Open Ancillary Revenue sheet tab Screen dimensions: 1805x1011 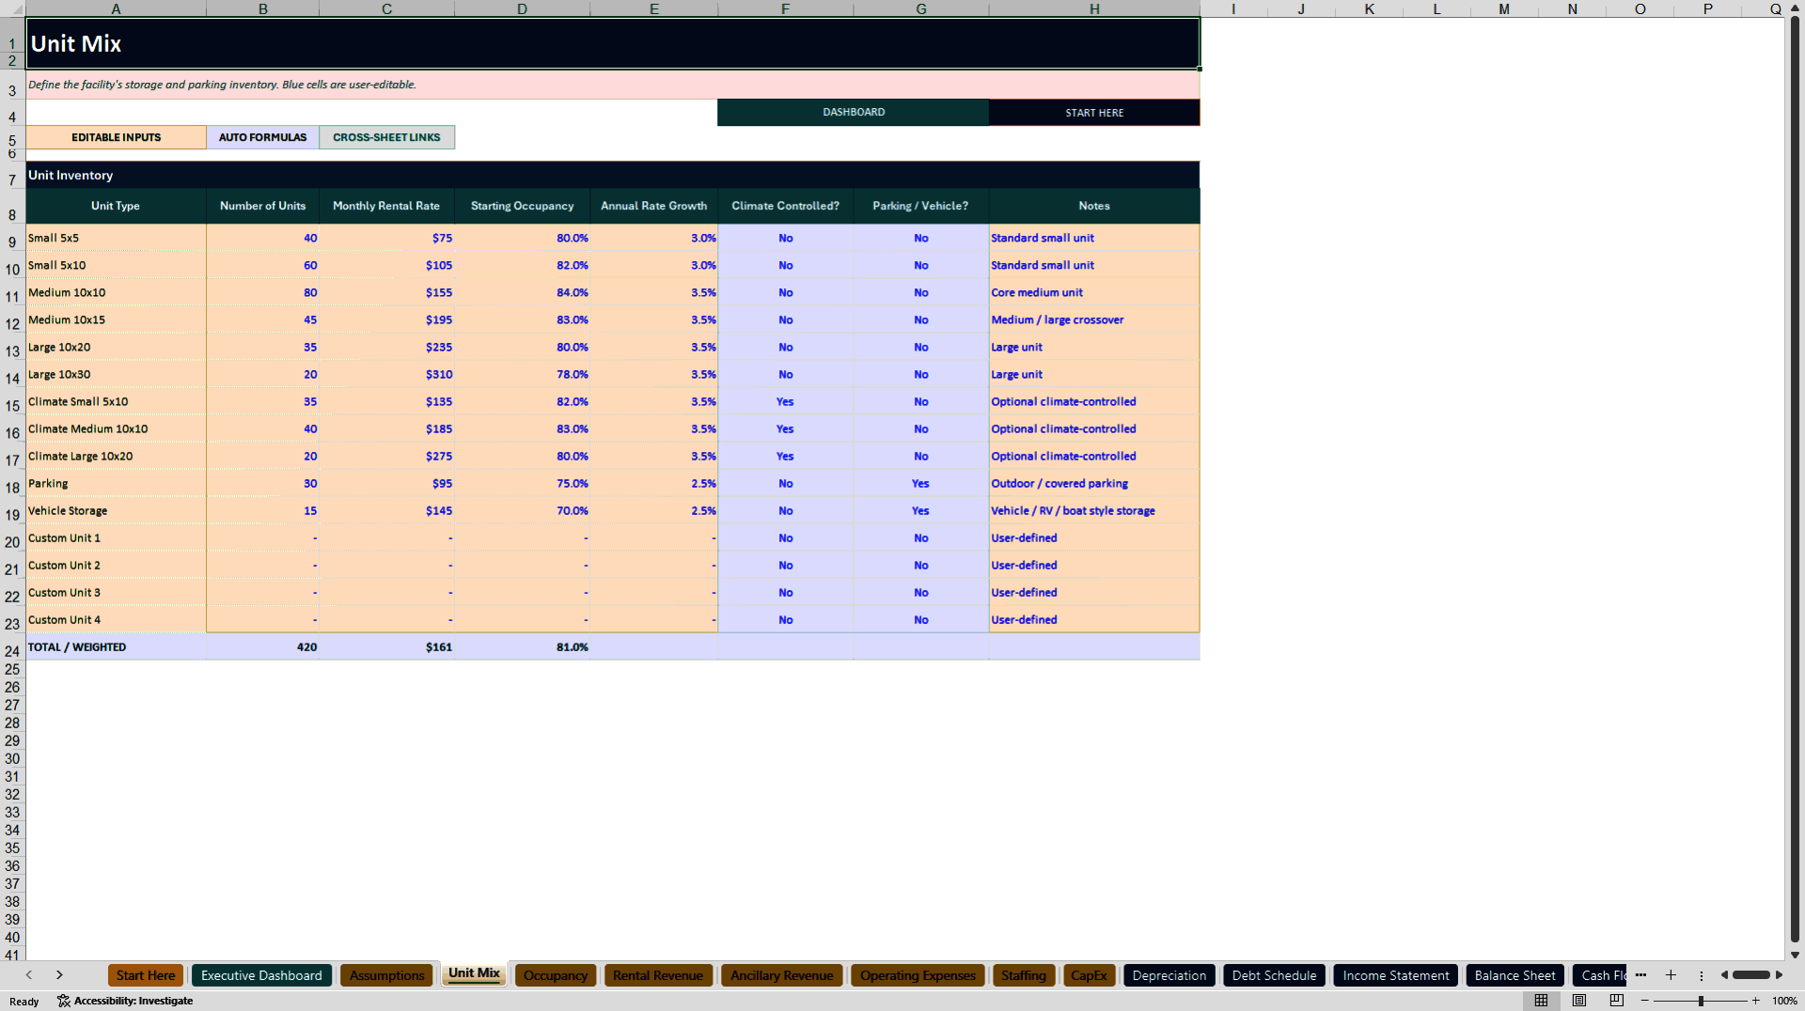(782, 975)
